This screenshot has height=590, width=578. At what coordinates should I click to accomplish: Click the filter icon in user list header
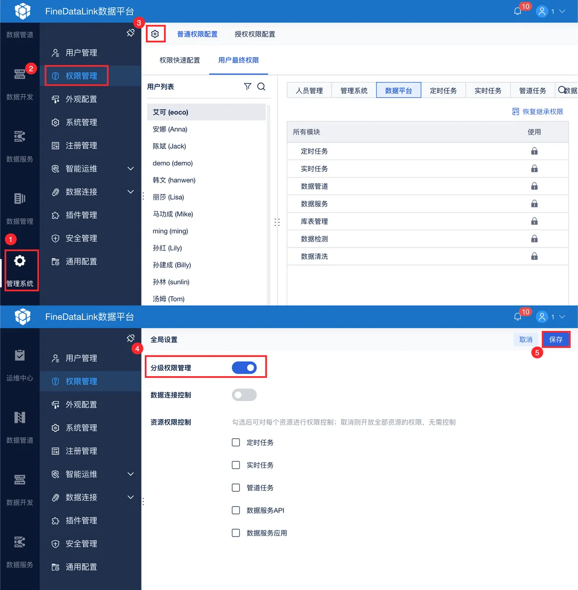[248, 87]
